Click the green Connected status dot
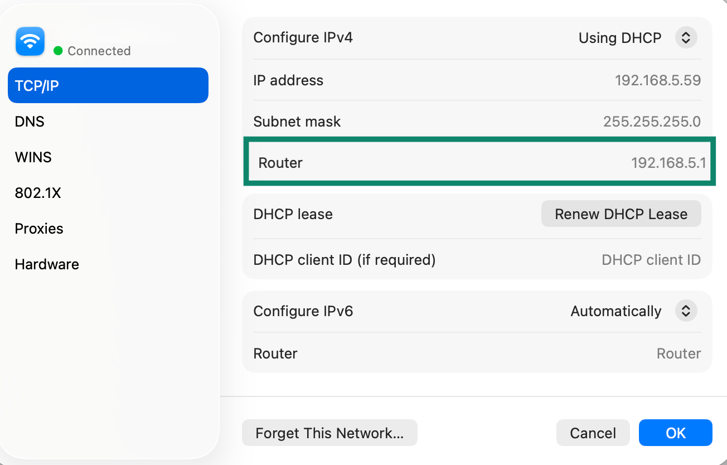Image resolution: width=727 pixels, height=465 pixels. click(58, 51)
